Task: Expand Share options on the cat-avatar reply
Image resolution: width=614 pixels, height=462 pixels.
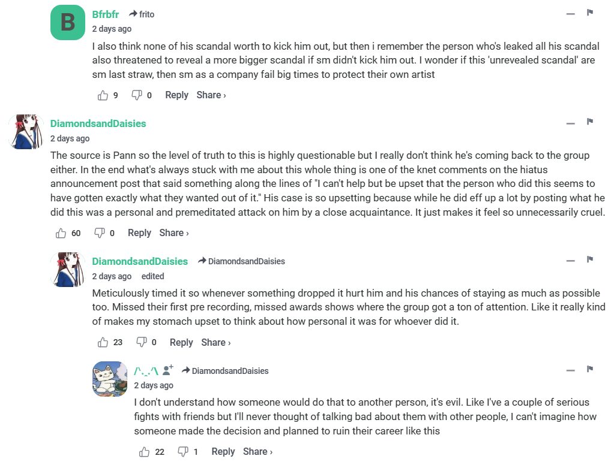Action: [x=257, y=452]
